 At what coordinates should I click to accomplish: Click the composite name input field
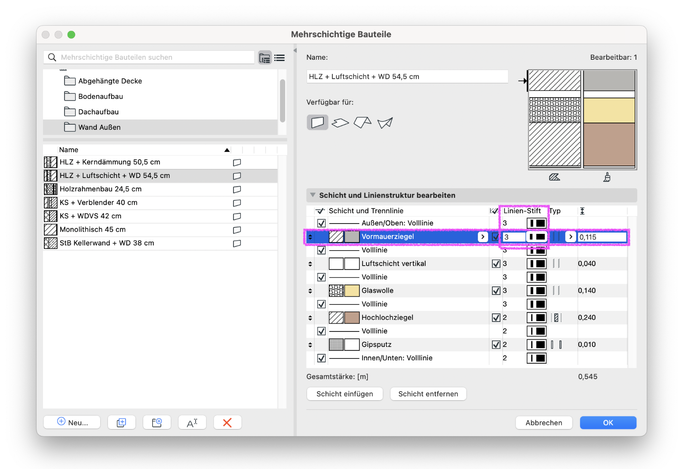click(x=407, y=77)
